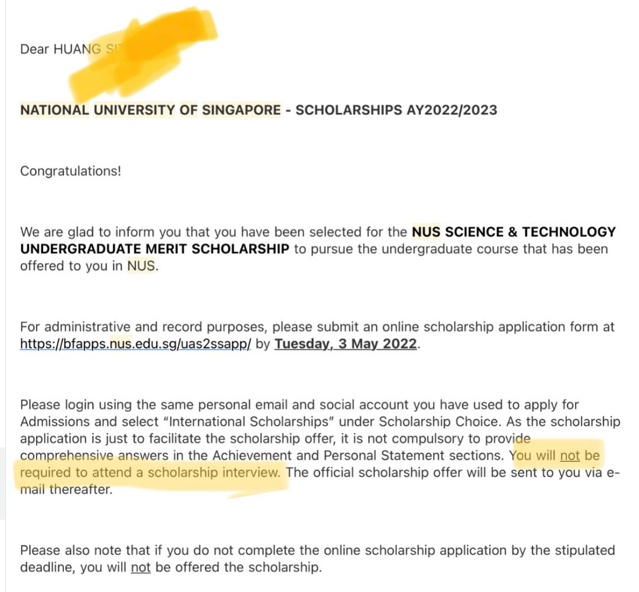Image resolution: width=639 pixels, height=592 pixels.
Task: Click underlined "not" in the final paragraph
Action: pyautogui.click(x=141, y=568)
